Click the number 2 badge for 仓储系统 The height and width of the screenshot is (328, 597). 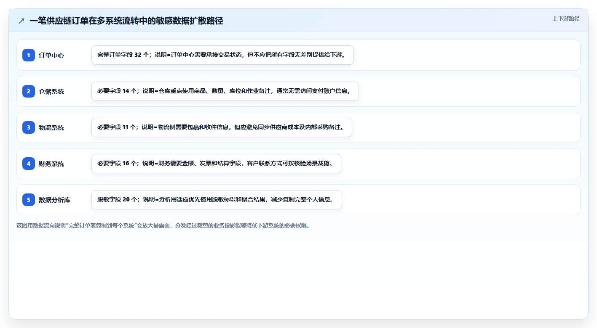click(29, 91)
